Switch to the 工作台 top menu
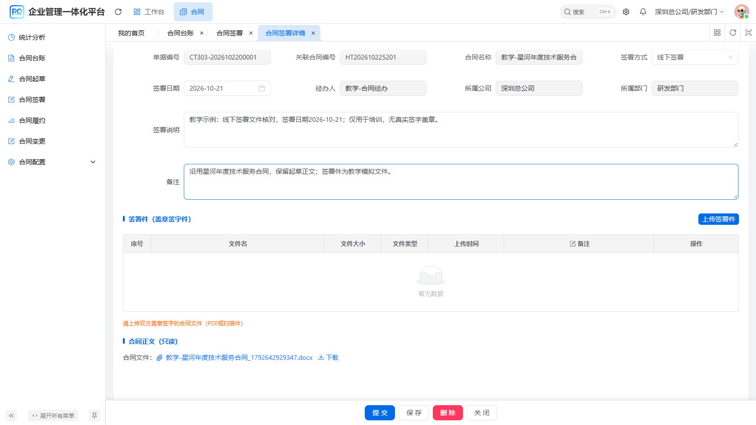Image resolution: width=756 pixels, height=425 pixels. point(149,12)
